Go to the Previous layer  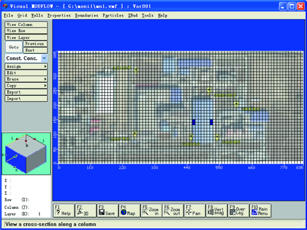(35, 44)
